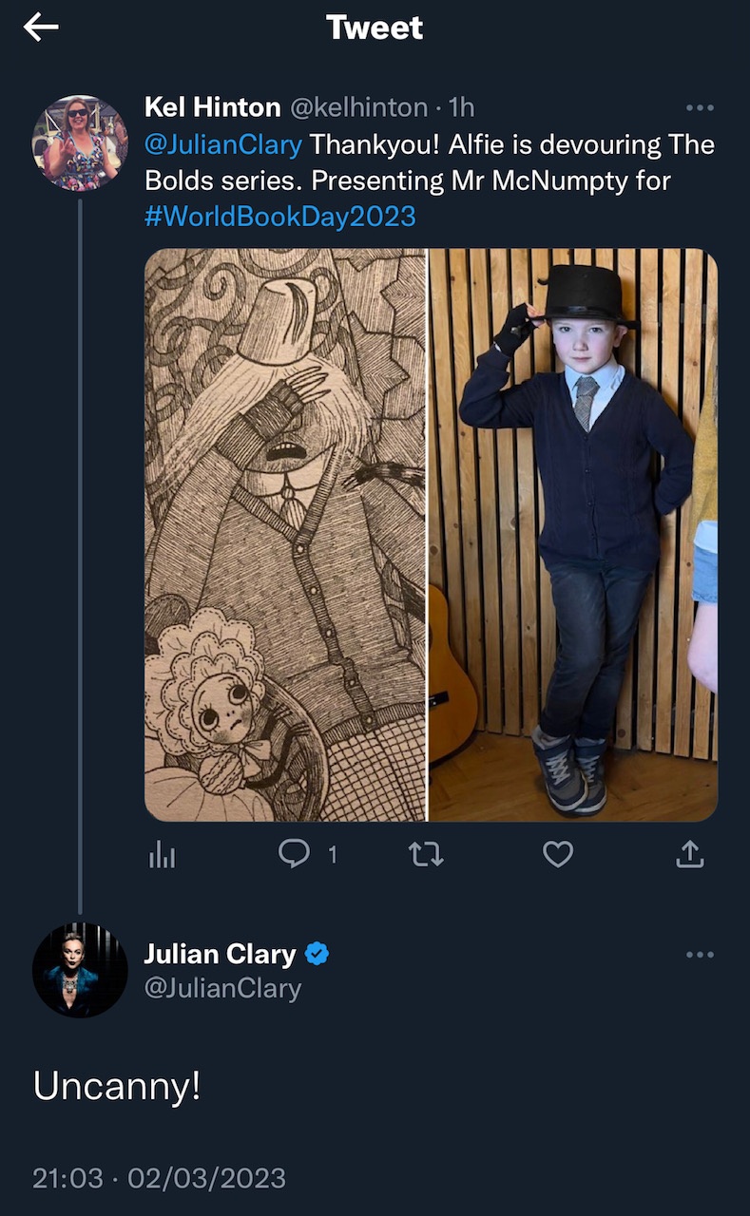Open more options on Julian Clary's tweet
Screen dimensions: 750x1216
click(700, 955)
